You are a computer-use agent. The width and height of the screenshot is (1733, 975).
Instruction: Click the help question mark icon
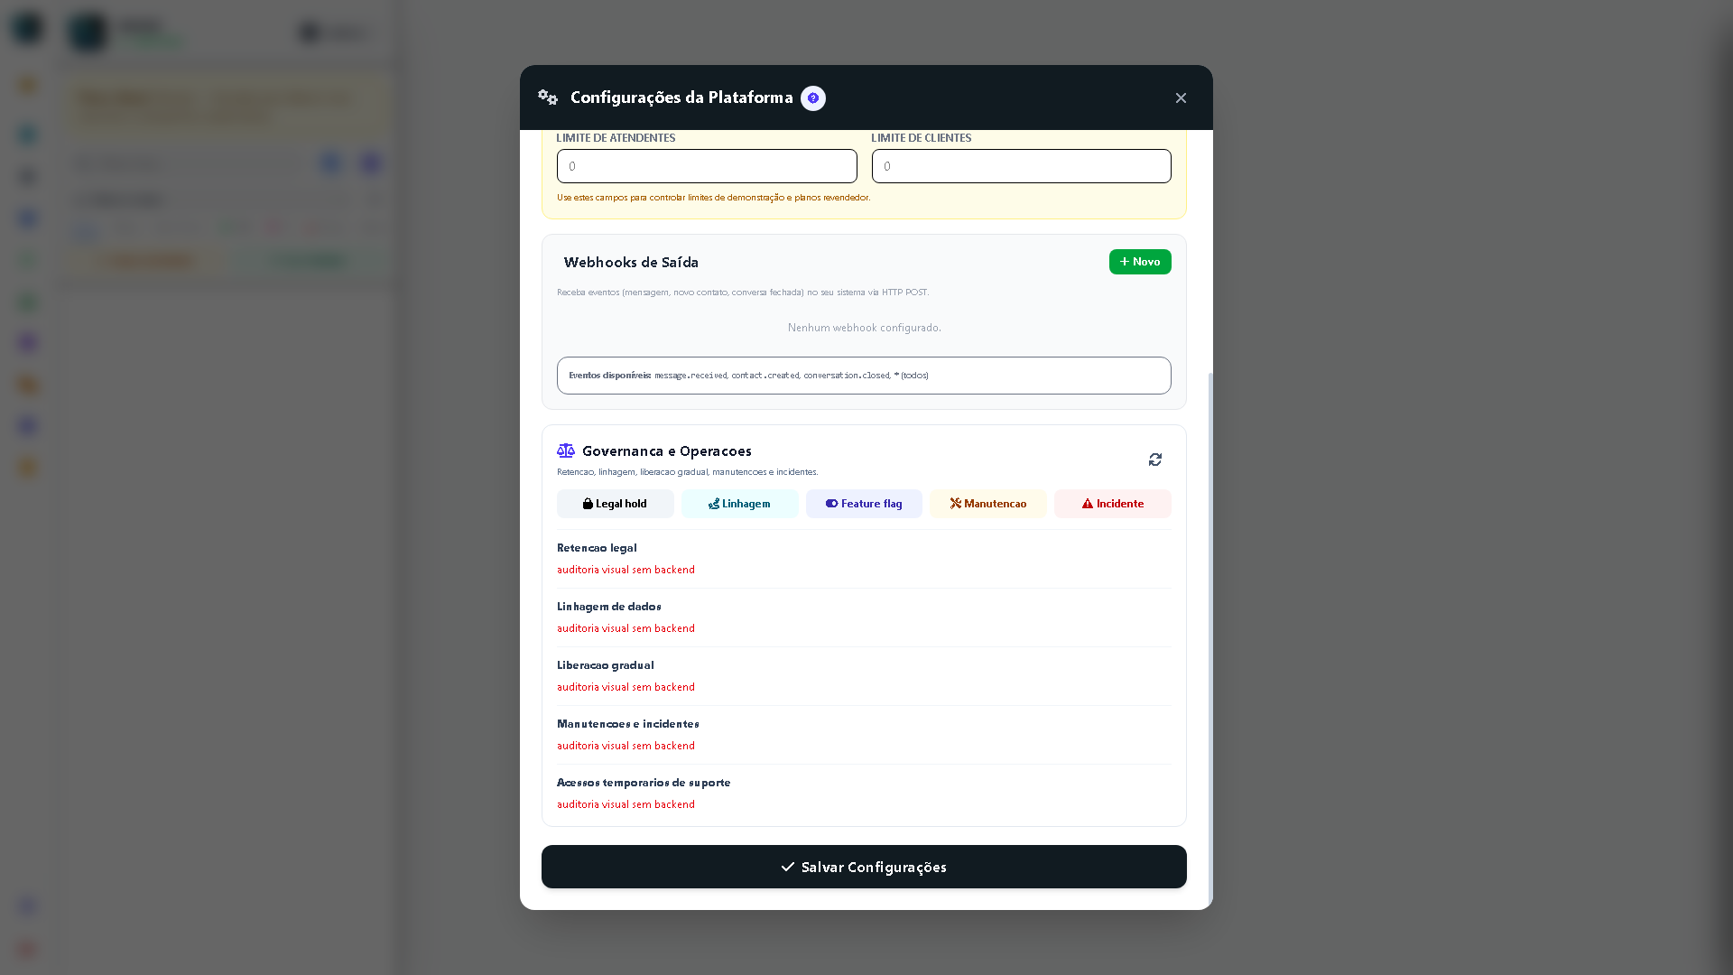click(x=812, y=98)
